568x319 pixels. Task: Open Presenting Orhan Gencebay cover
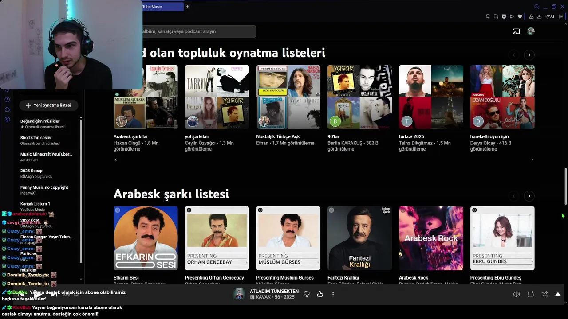tap(217, 238)
